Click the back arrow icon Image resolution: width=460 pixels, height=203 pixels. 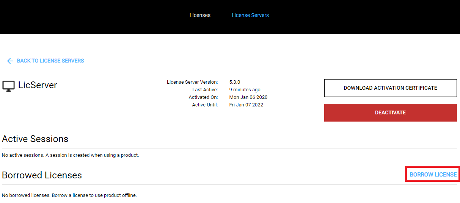click(10, 61)
